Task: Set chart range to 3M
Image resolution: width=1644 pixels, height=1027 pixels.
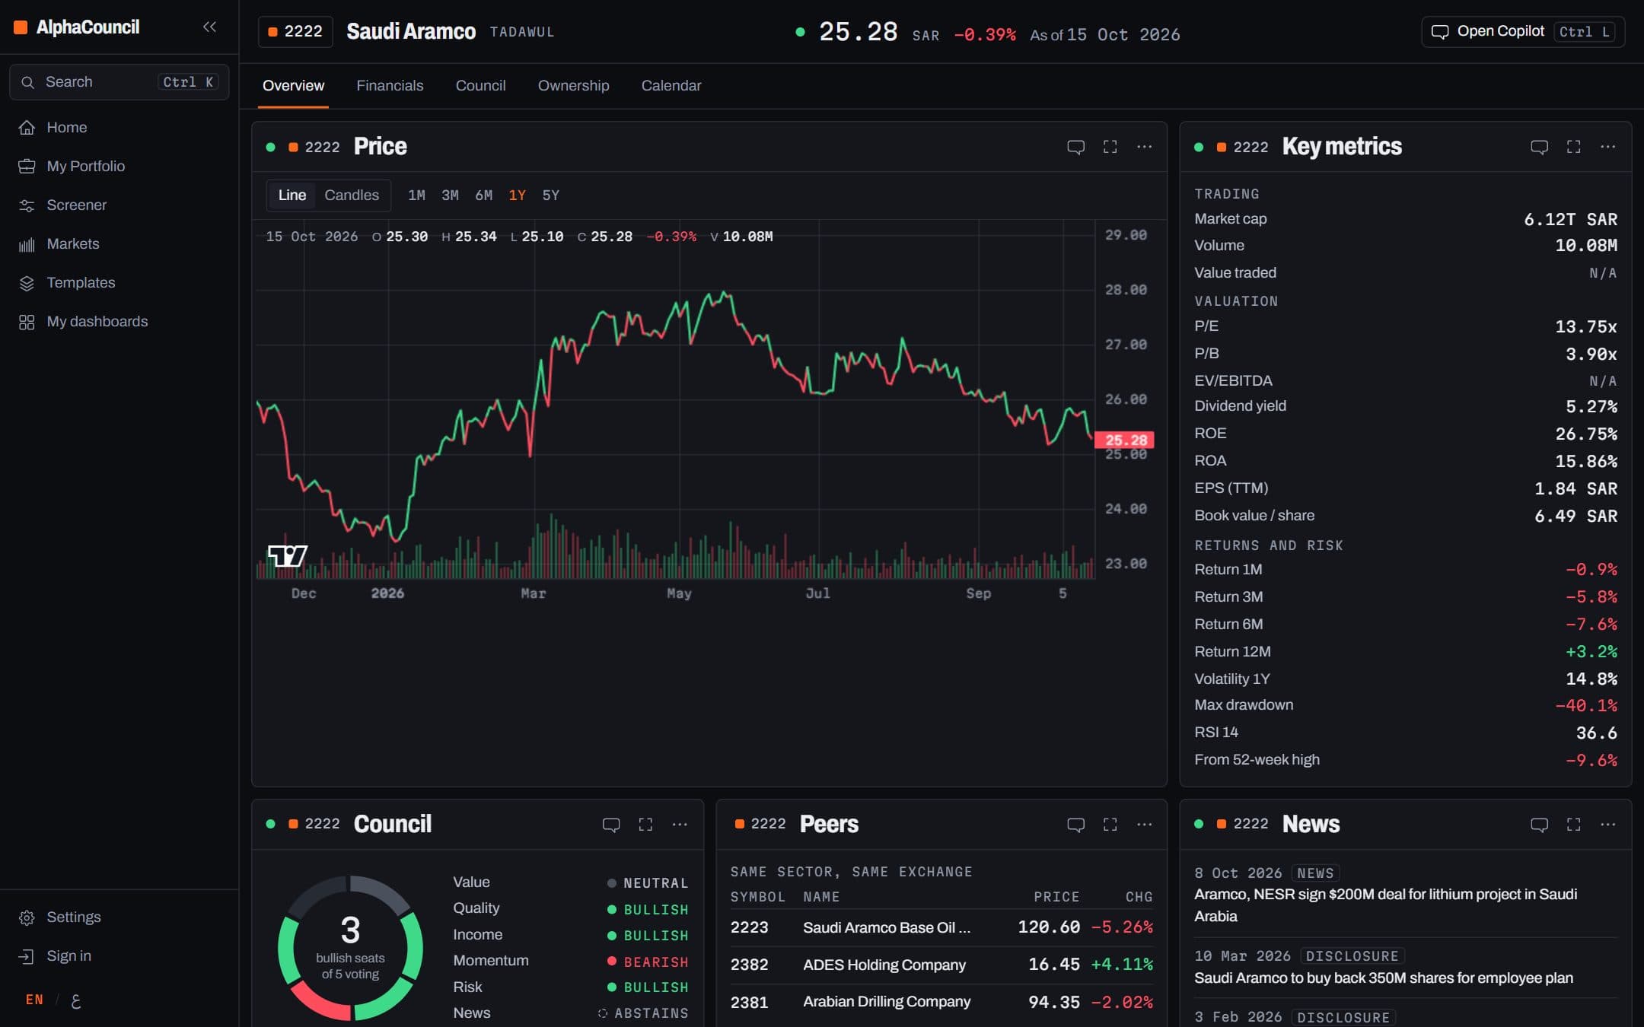Action: pyautogui.click(x=450, y=196)
